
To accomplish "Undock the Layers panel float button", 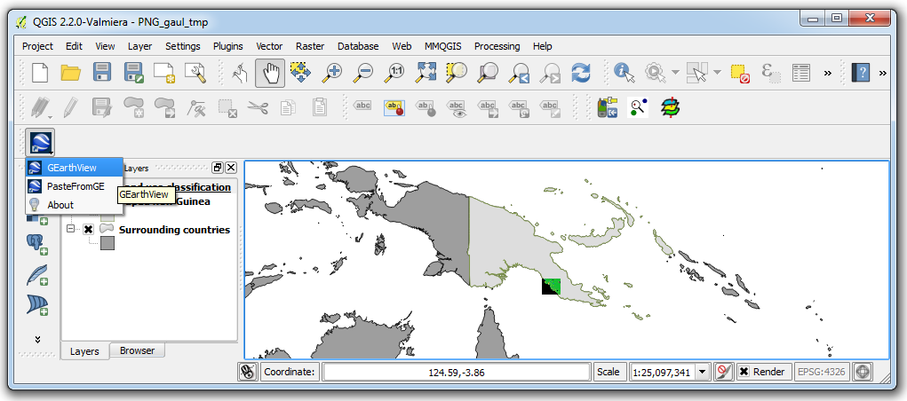I will pyautogui.click(x=218, y=168).
